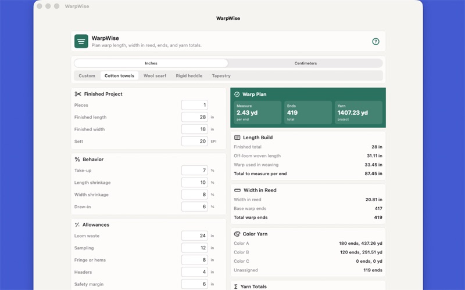The height and width of the screenshot is (290, 465).
Task: Click the Measure 2.43 yd card
Action: click(x=257, y=113)
